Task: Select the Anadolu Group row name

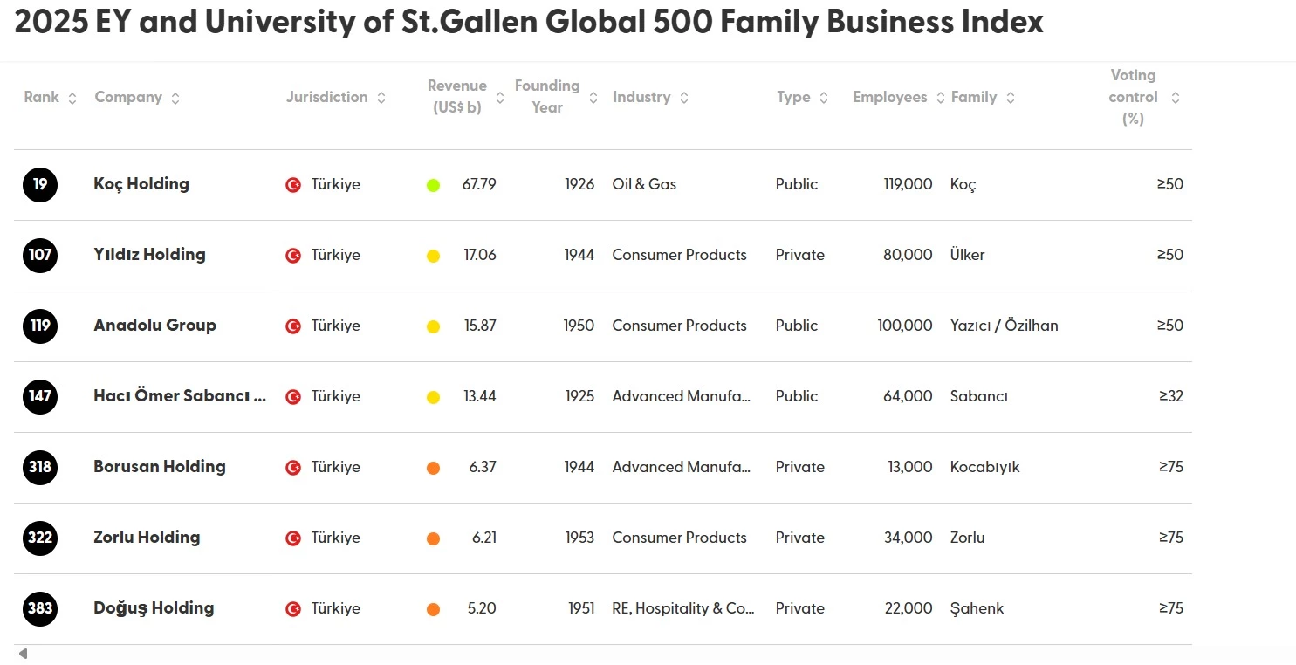Action: pyautogui.click(x=154, y=326)
